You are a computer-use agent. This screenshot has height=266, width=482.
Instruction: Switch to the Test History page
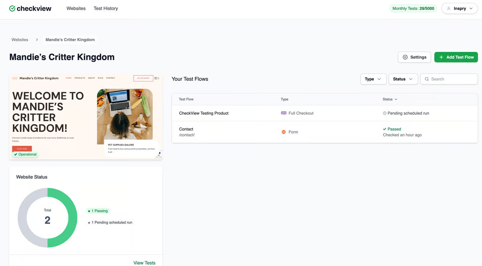coord(106,8)
